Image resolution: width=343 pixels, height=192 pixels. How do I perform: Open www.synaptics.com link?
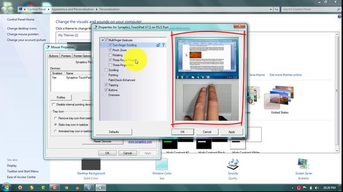point(140,142)
